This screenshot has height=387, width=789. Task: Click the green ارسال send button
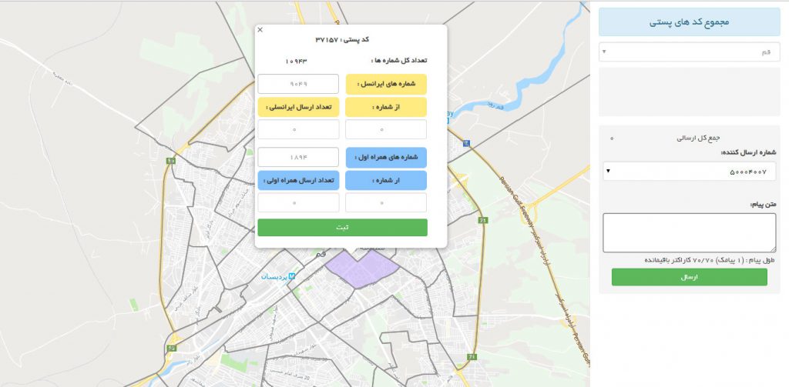pos(690,277)
